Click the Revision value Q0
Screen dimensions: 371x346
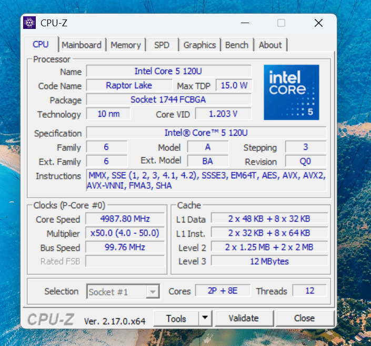coord(306,161)
